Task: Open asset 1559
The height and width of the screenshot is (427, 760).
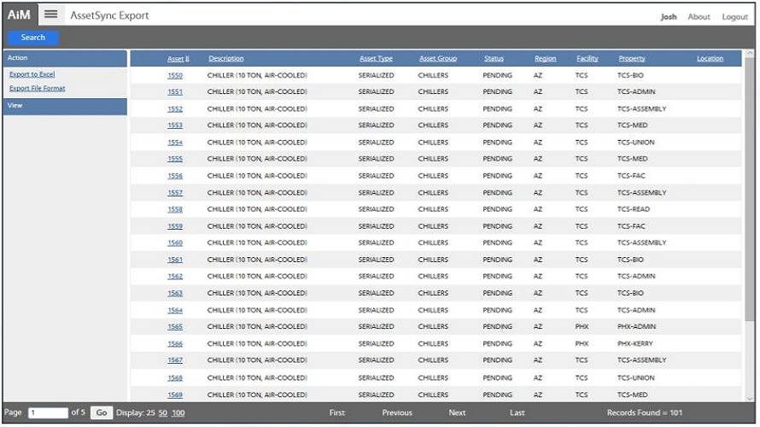Action: [175, 226]
